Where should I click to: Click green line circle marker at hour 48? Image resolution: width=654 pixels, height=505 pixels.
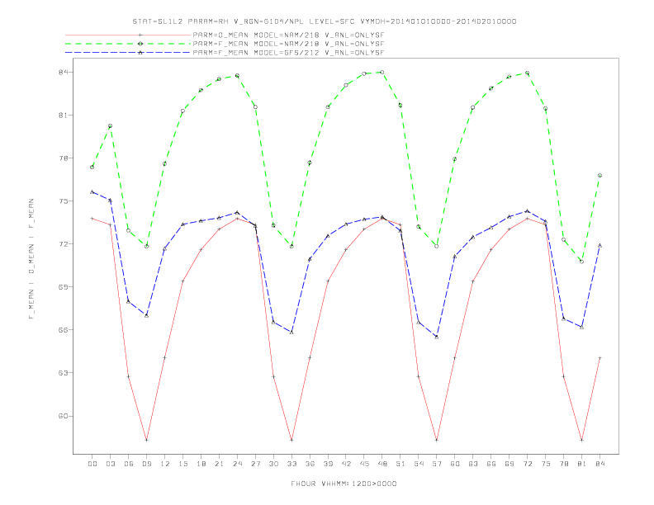coord(382,73)
